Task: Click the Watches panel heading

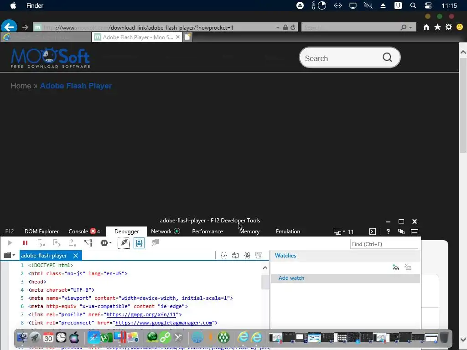Action: tap(285, 256)
